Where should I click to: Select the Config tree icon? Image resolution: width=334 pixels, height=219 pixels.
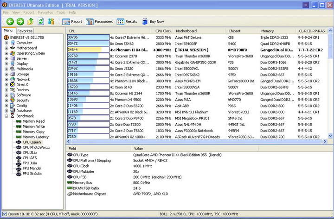(13, 106)
